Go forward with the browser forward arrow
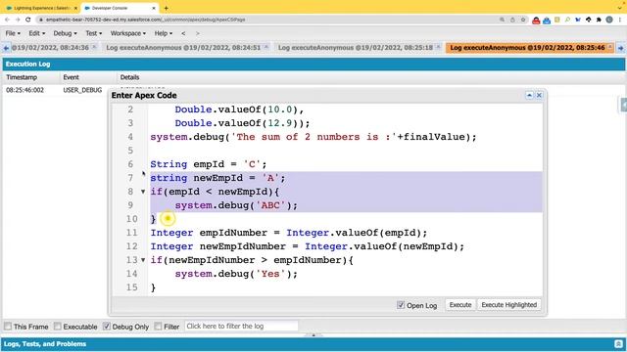627x352 pixels. 18,20
